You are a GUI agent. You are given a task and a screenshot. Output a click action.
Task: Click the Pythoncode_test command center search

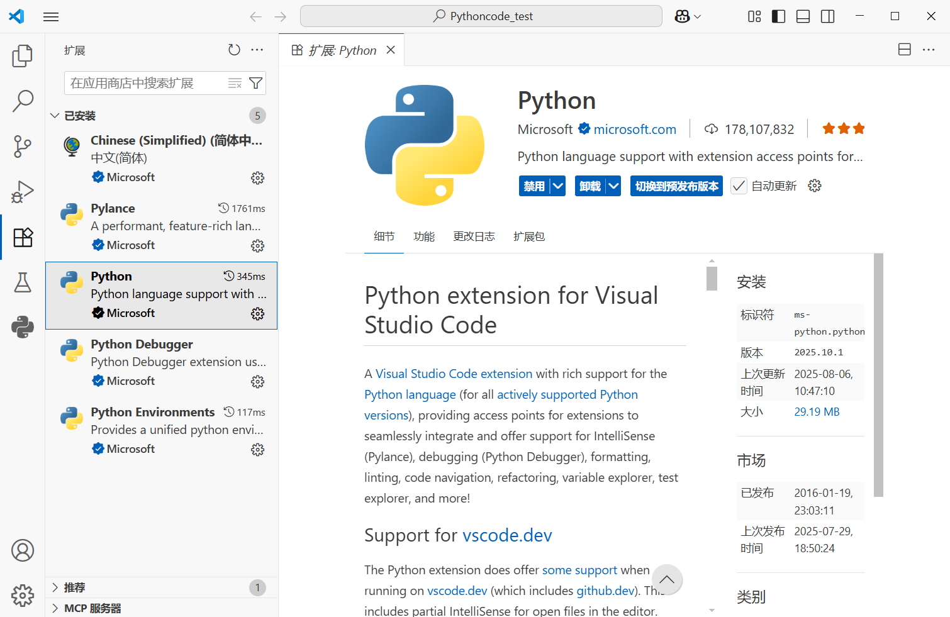[x=481, y=16]
